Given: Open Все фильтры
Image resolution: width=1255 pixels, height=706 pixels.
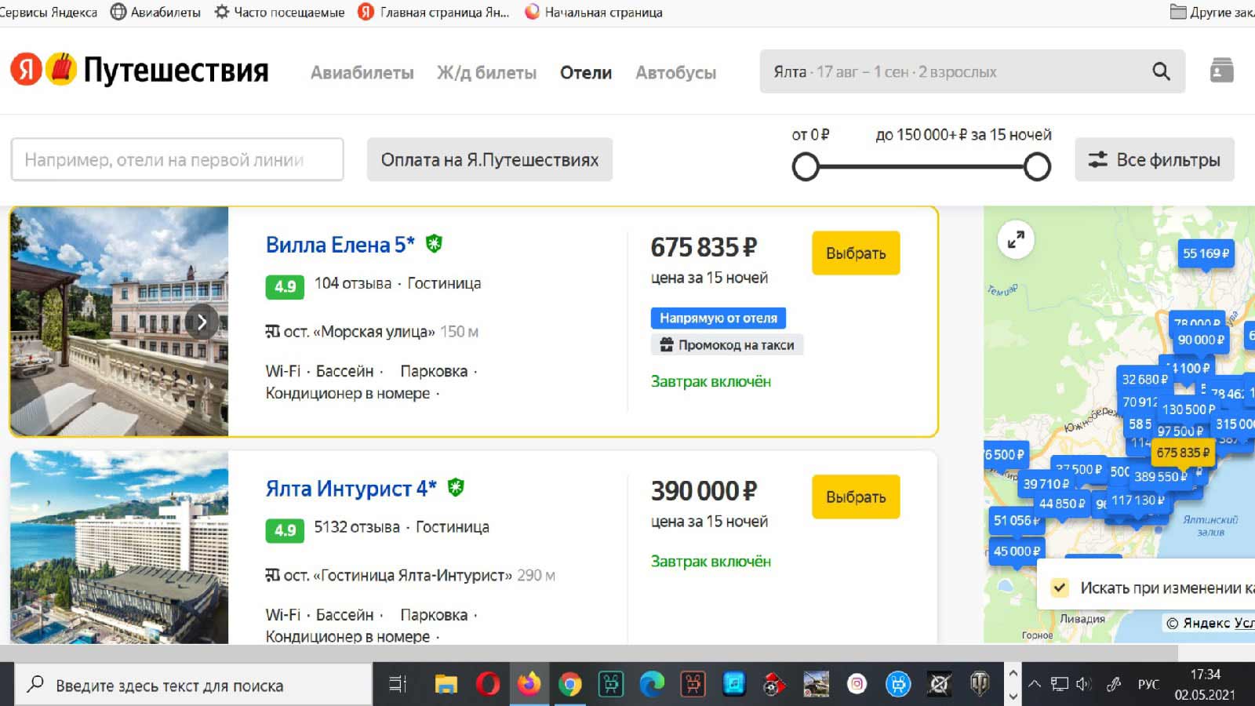Looking at the screenshot, I should [x=1154, y=160].
